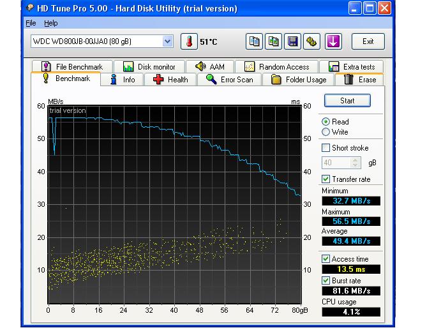Switch to the Erase tab

coord(359,80)
